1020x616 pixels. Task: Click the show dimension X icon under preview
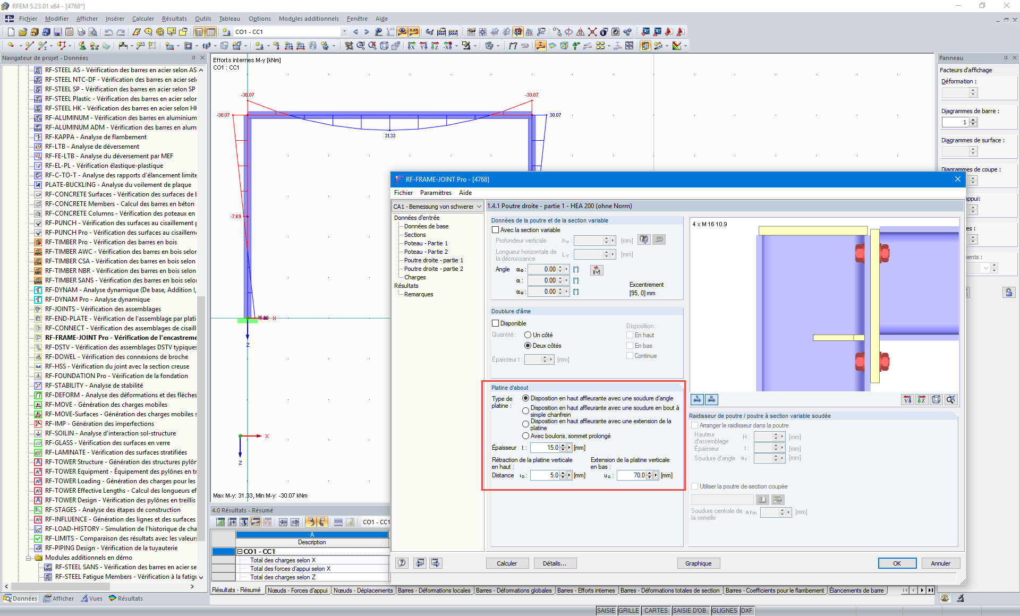click(x=698, y=399)
